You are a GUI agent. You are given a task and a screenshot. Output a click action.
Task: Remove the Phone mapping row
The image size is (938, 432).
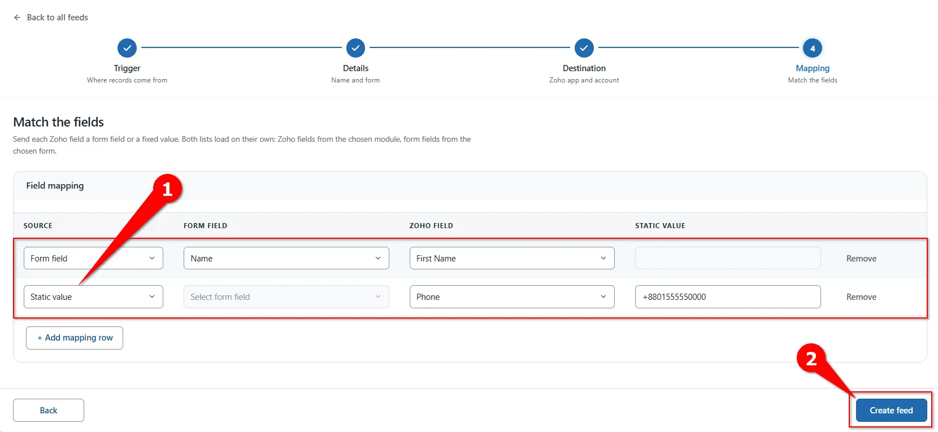click(x=861, y=297)
